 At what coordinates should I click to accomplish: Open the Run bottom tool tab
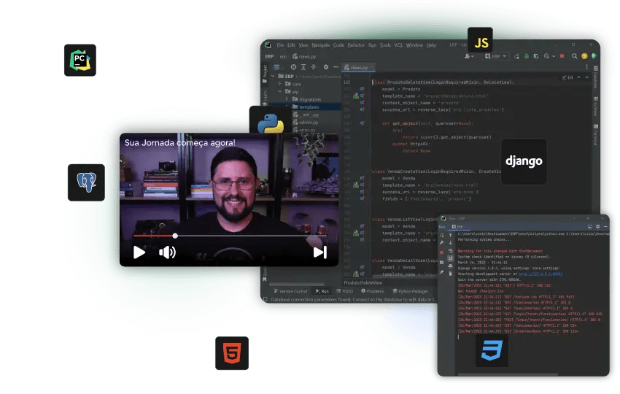[x=322, y=291]
